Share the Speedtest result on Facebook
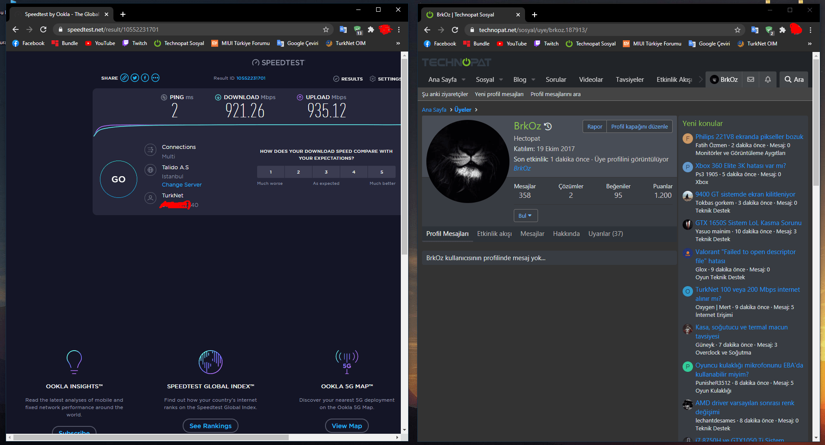 click(145, 78)
